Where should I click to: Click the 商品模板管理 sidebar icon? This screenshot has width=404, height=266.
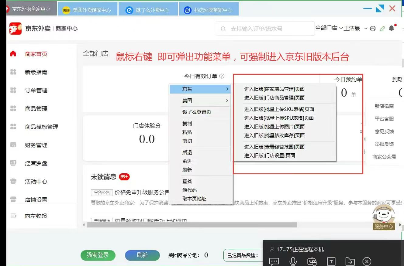[x=13, y=127]
